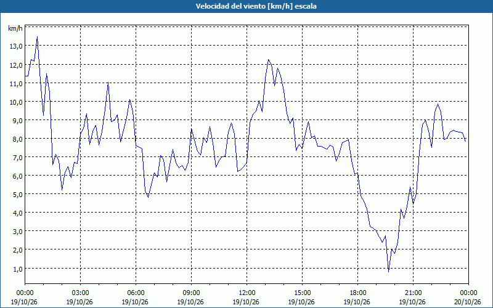
Task: Select the 03:00 time label
Action: click(80, 293)
